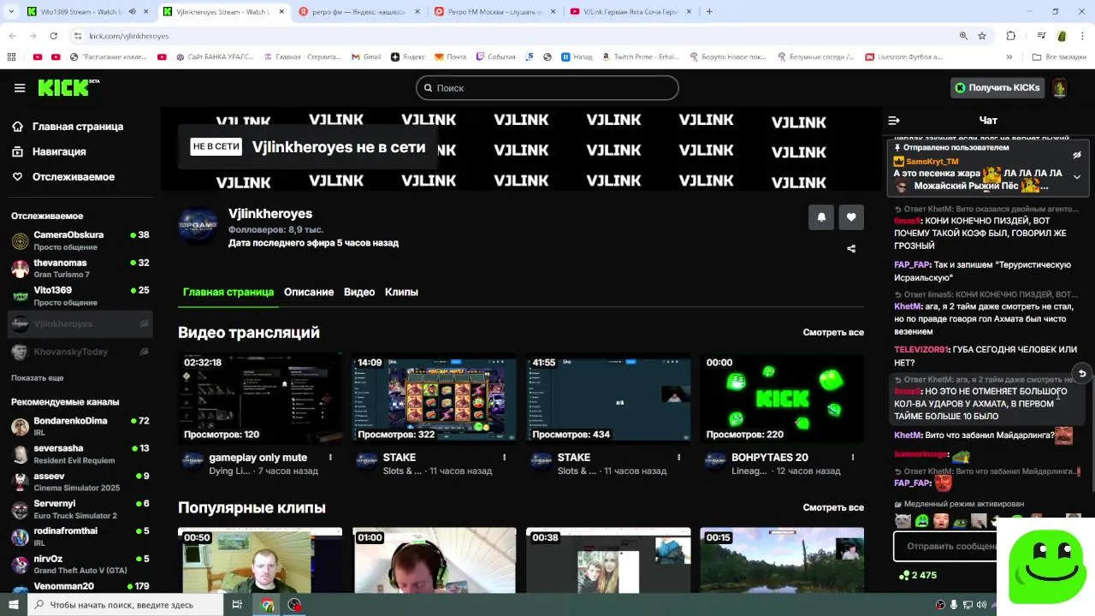The height and width of the screenshot is (616, 1095).
Task: Toggle notifications bell for Vjlinkheroyes
Action: 821,217
